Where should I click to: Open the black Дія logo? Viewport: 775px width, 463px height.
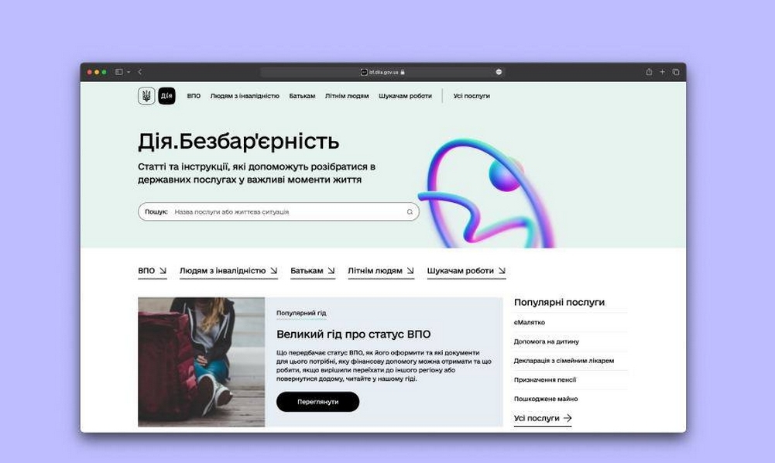pos(166,96)
